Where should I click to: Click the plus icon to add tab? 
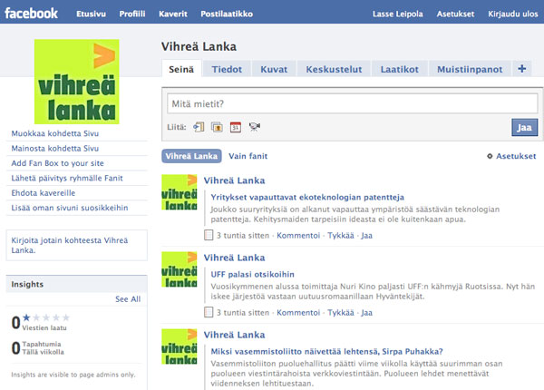[x=522, y=69]
